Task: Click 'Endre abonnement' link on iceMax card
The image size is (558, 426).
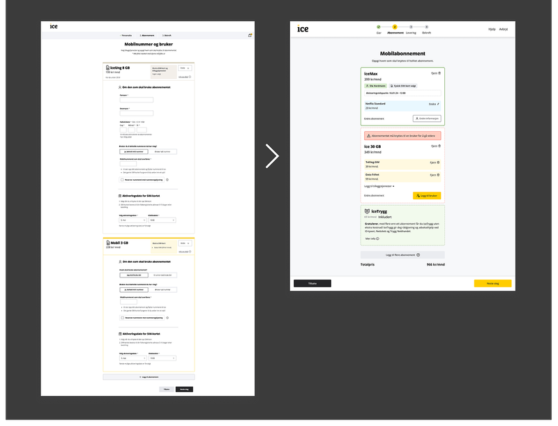Action: coord(374,119)
